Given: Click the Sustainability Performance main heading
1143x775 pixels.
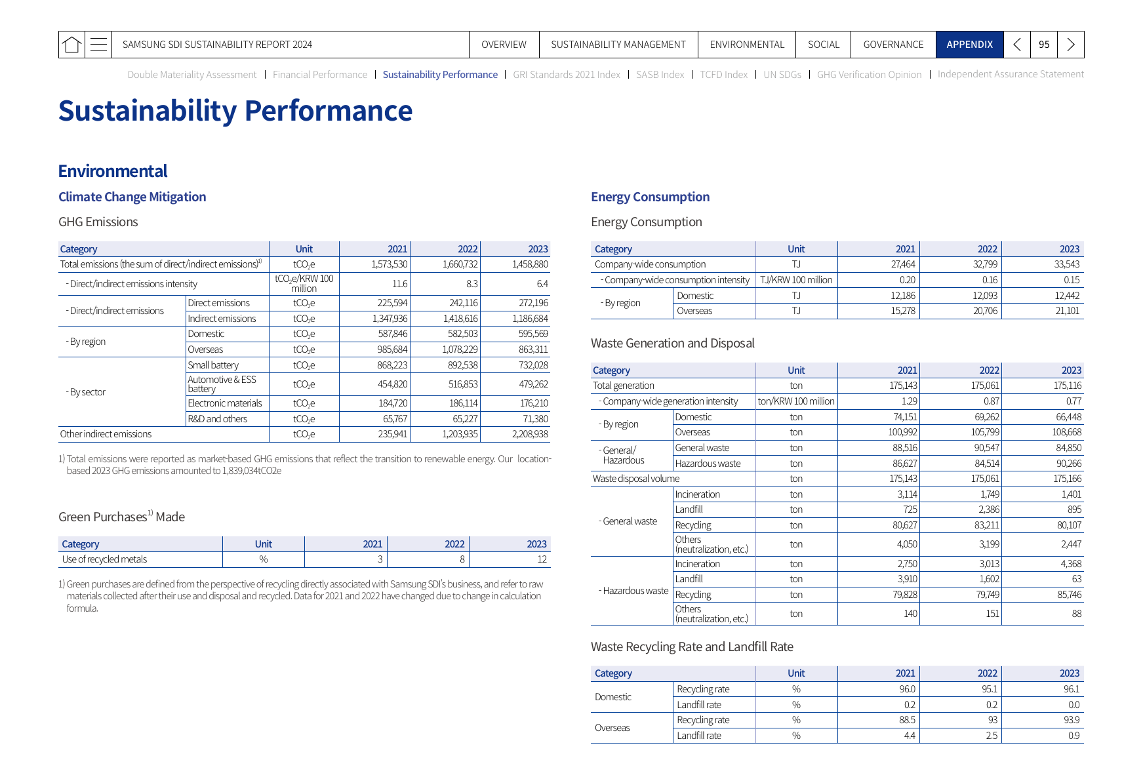Looking at the screenshot, I should pyautogui.click(x=235, y=111).
